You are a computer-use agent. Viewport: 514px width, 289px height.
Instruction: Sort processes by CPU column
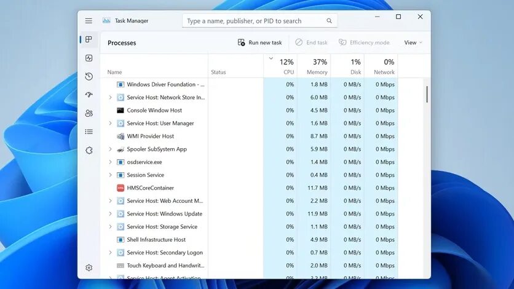click(280, 66)
